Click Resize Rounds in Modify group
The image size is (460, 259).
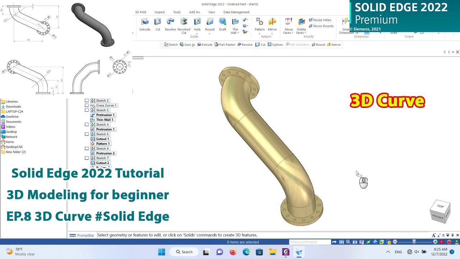[x=321, y=26]
